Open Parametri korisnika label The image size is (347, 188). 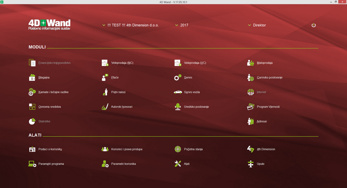(124, 164)
